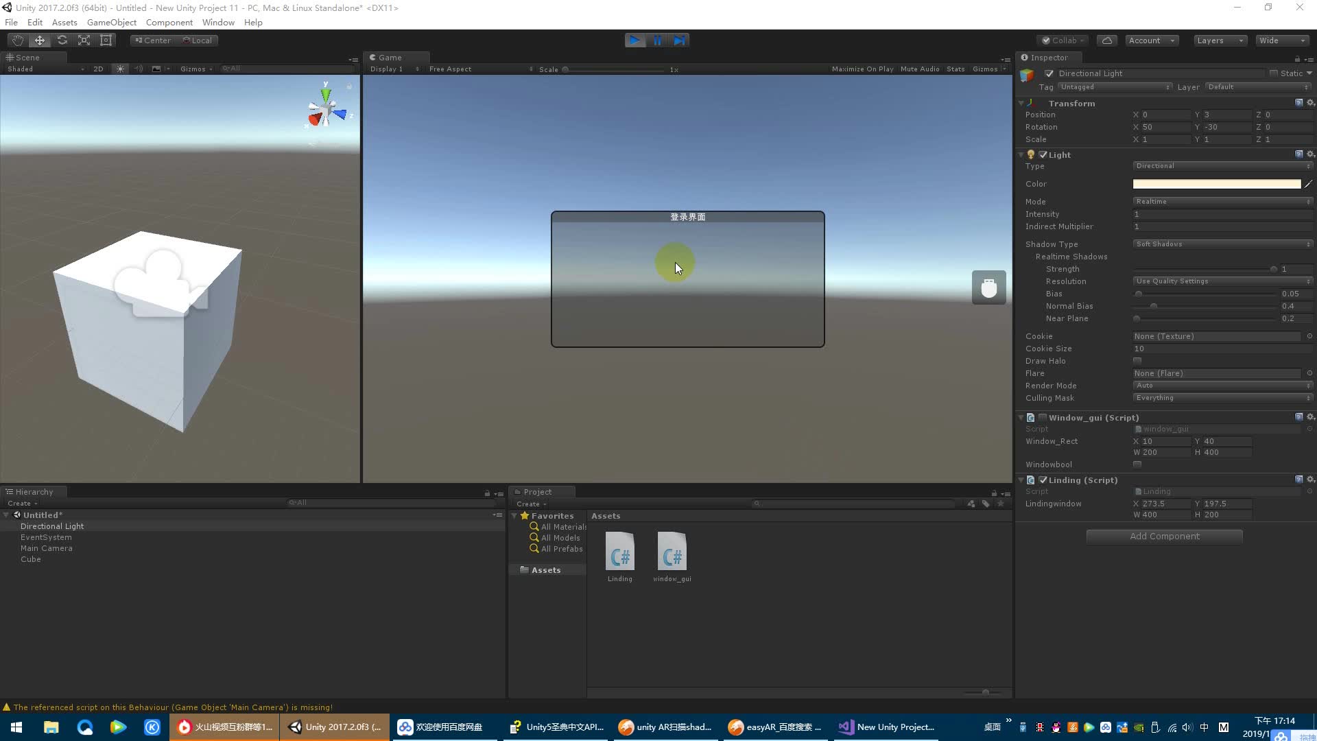The width and height of the screenshot is (1317, 741).
Task: Click Maximize On Play
Action: click(x=862, y=69)
